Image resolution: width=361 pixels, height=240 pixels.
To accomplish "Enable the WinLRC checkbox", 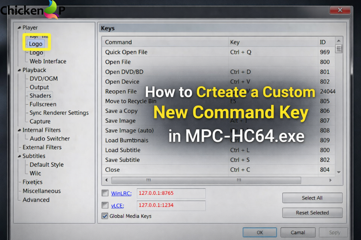I will tap(105, 193).
